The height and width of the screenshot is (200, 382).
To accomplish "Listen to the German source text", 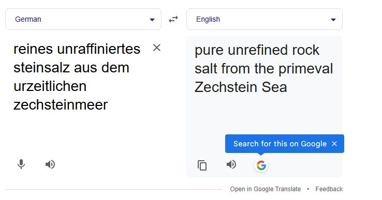I will coord(50,164).
